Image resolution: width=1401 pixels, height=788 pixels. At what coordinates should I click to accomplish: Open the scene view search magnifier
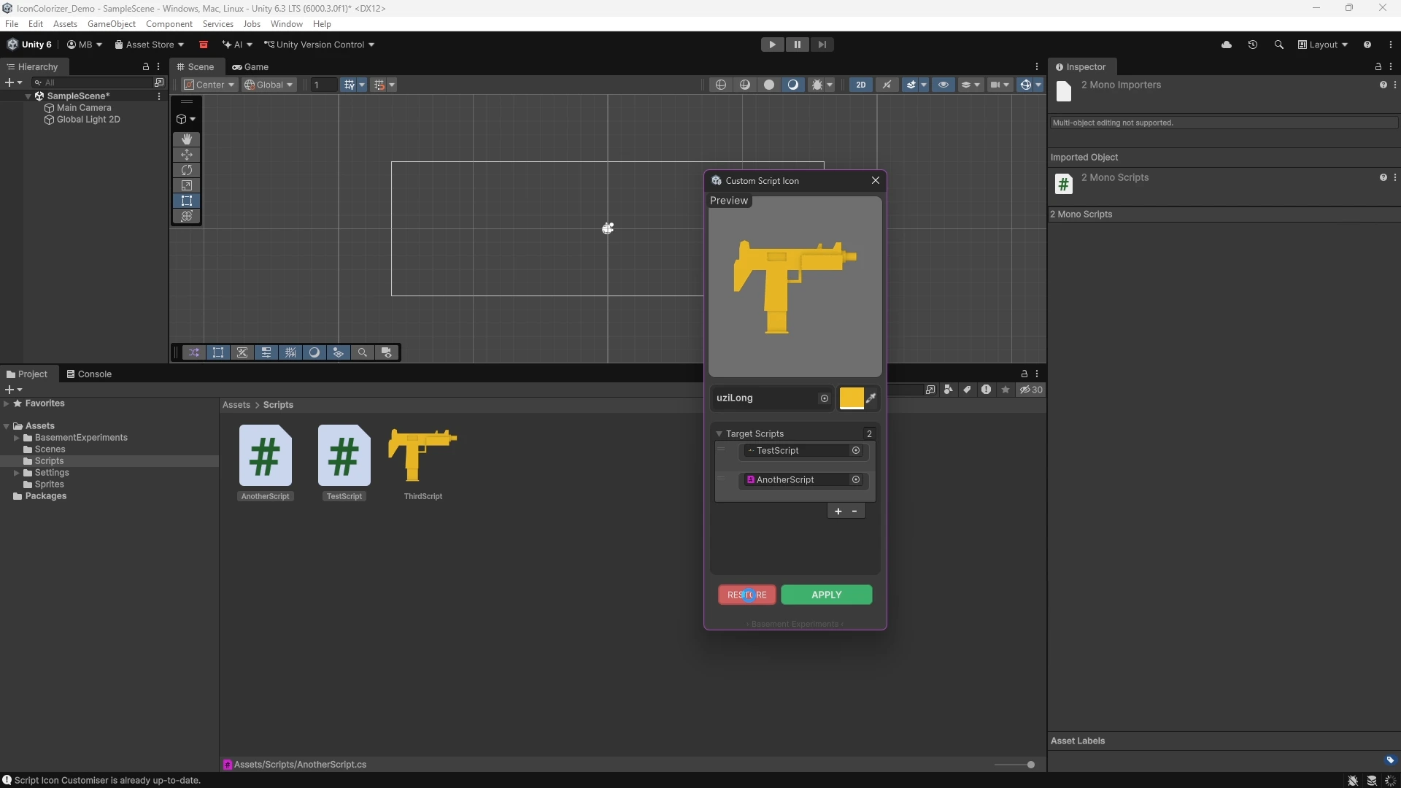pyautogui.click(x=362, y=352)
